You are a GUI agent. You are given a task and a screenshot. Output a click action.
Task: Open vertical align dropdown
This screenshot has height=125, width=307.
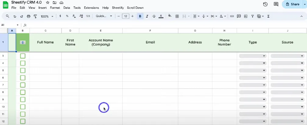(205, 16)
